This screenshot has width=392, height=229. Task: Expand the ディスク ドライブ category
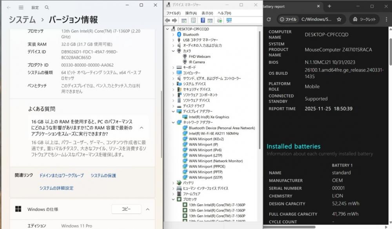click(x=173, y=106)
